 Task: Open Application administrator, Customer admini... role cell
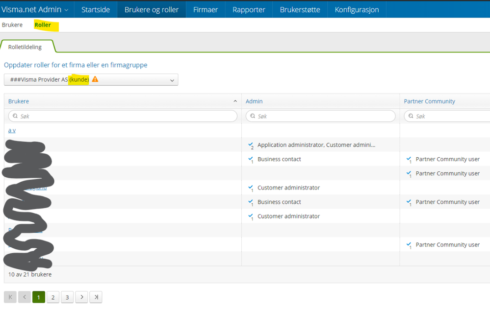click(x=316, y=145)
